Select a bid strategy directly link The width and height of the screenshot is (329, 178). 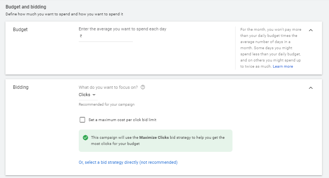point(128,162)
